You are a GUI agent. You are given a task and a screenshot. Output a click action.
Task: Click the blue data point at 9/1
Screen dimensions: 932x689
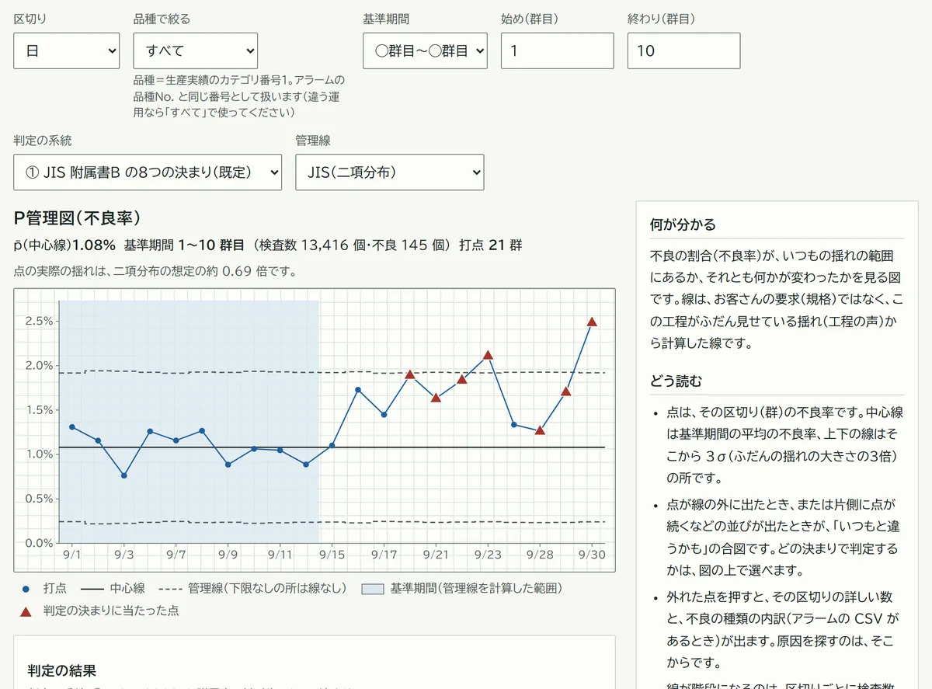(x=71, y=426)
